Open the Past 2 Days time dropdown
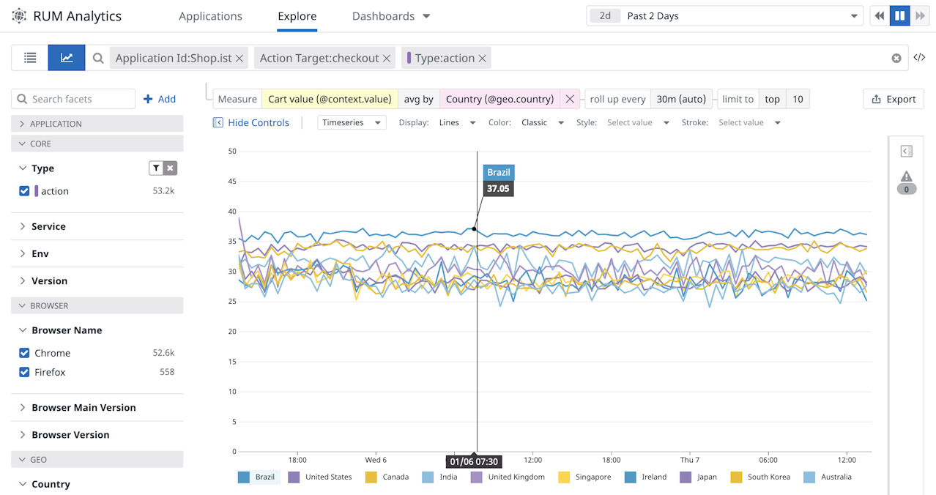The width and height of the screenshot is (936, 495). pos(725,16)
